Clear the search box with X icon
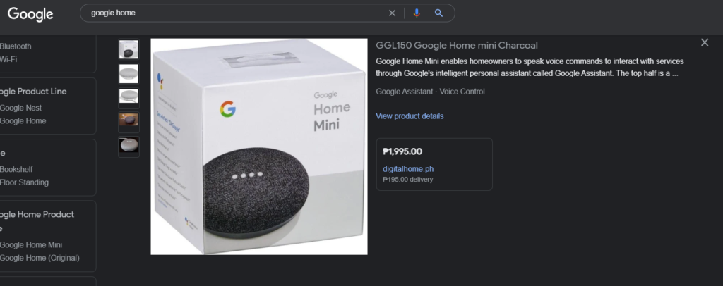This screenshot has height=286, width=723. pyautogui.click(x=392, y=13)
